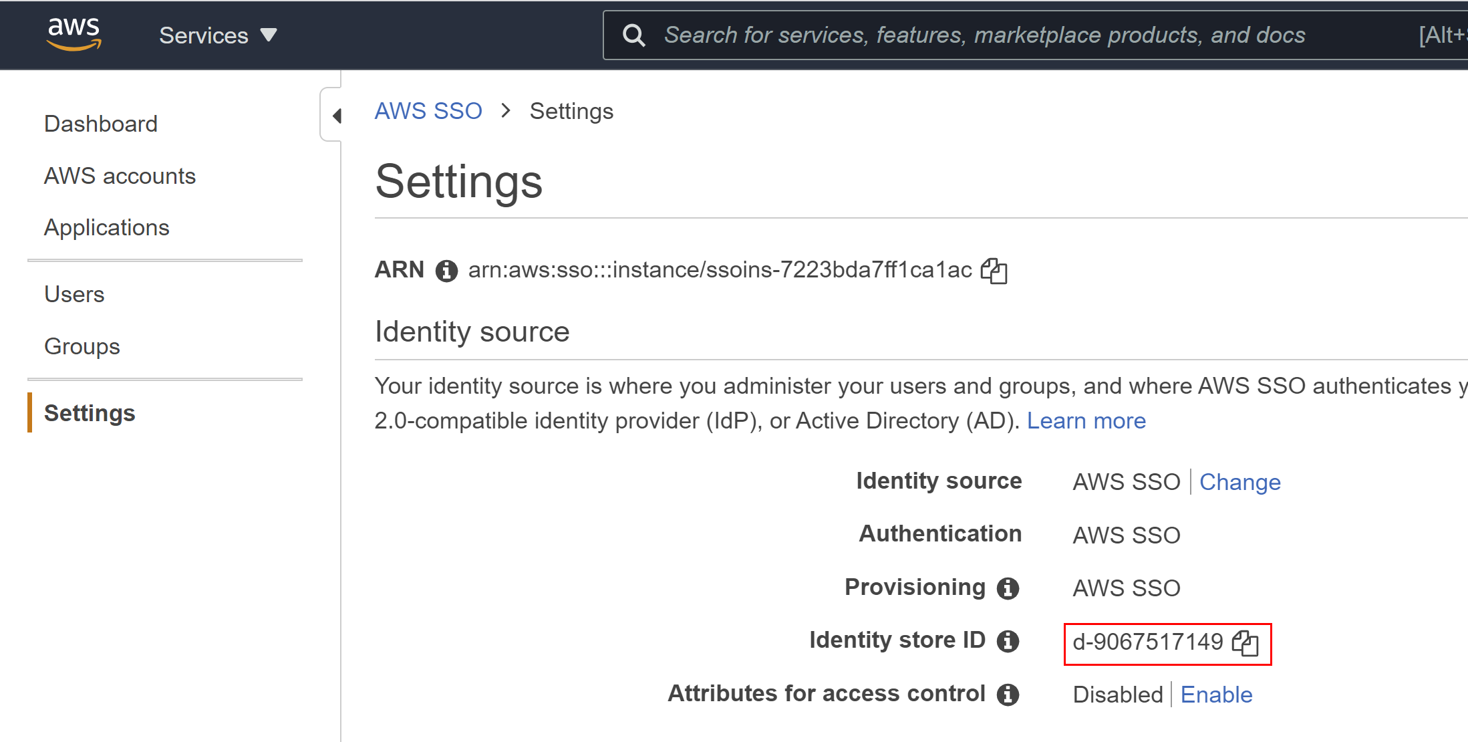Click the AWS logo home icon
Image resolution: width=1468 pixels, height=742 pixels.
point(74,34)
